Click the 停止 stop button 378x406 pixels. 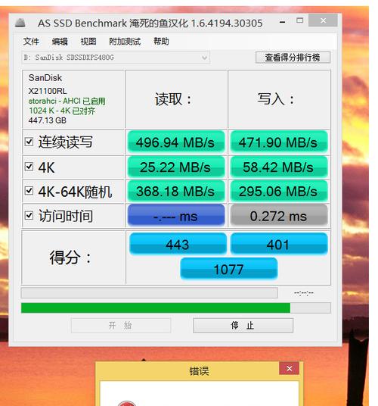pos(243,326)
